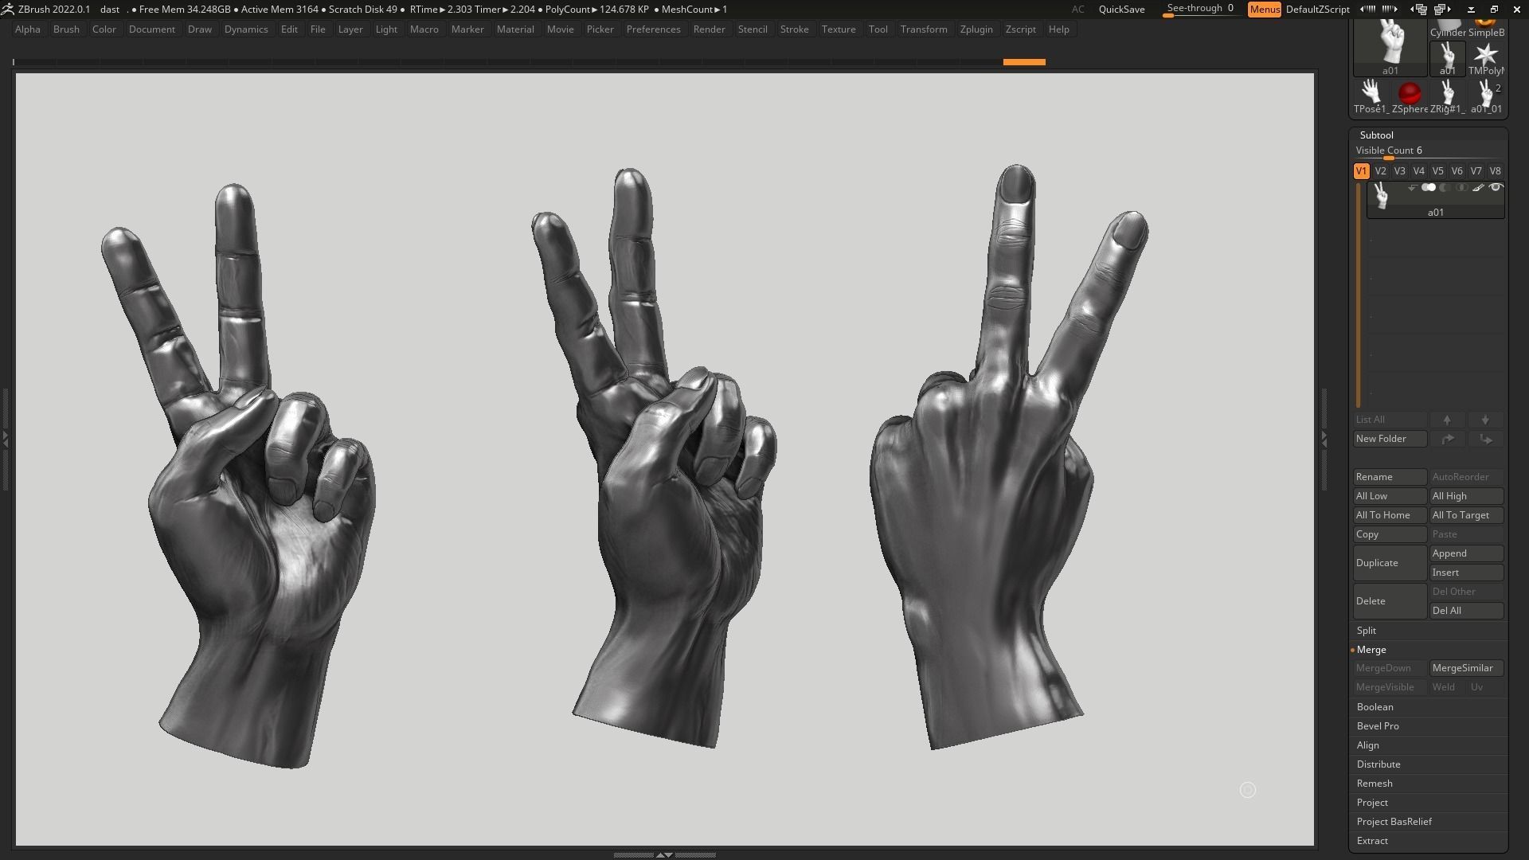Click the New Folder button
The height and width of the screenshot is (860, 1529).
click(x=1390, y=439)
